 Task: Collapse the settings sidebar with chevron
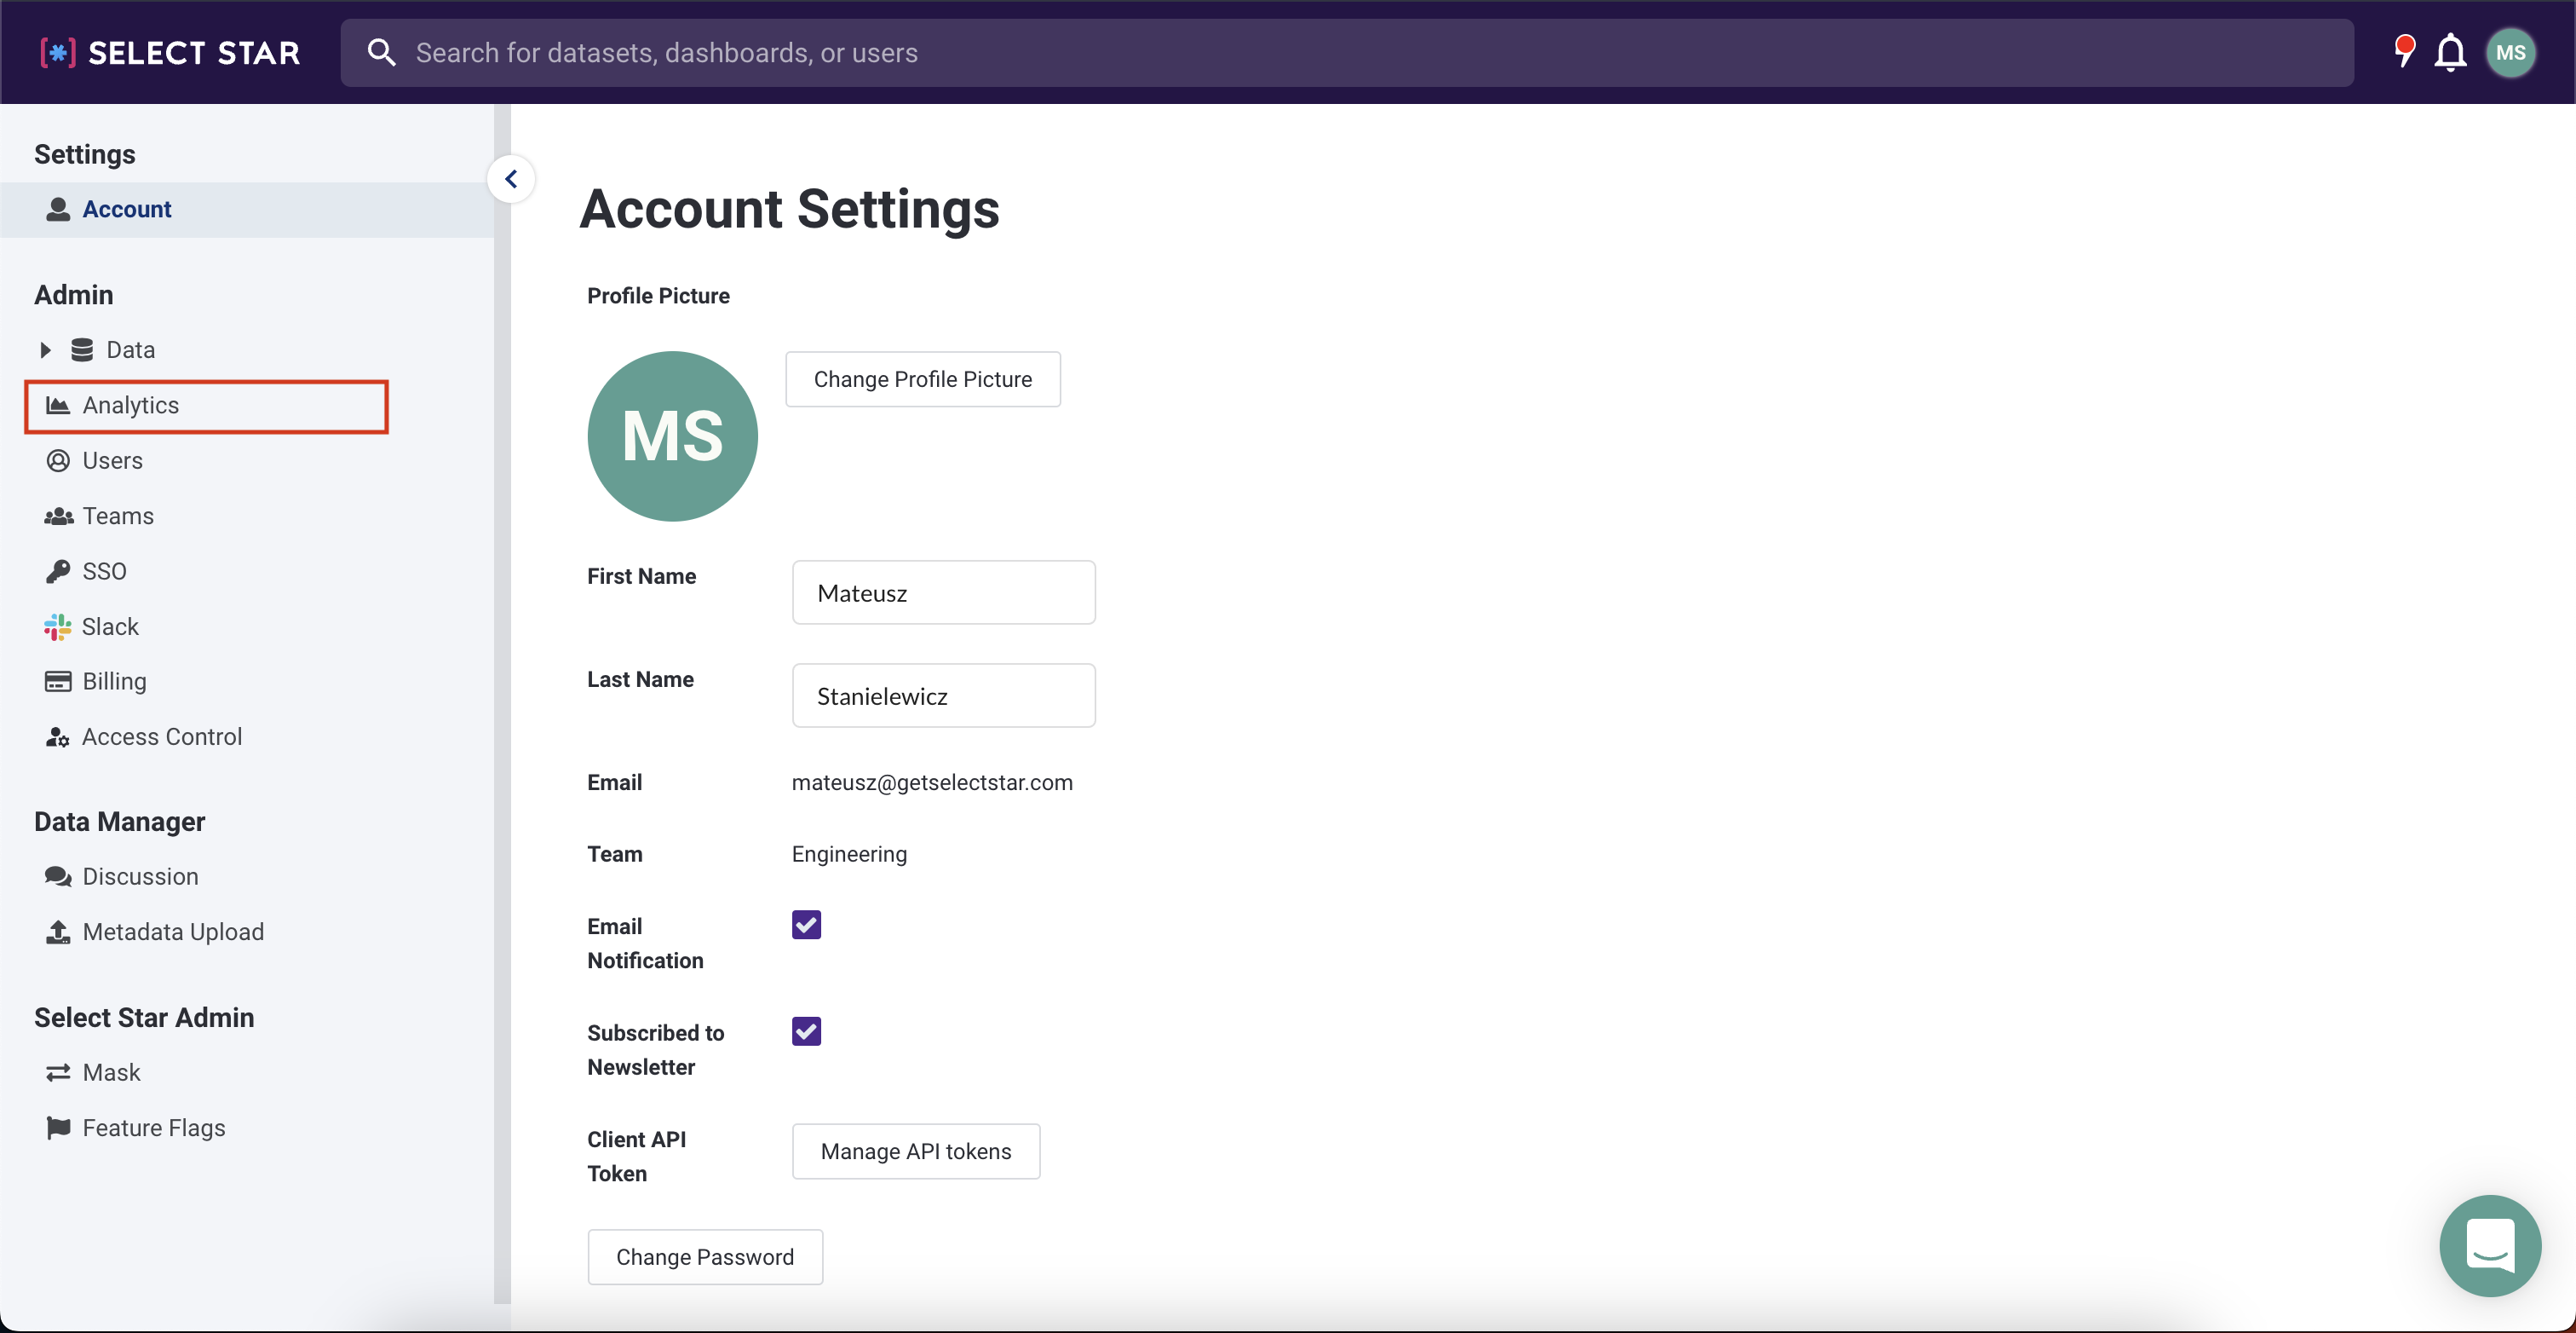(x=511, y=179)
